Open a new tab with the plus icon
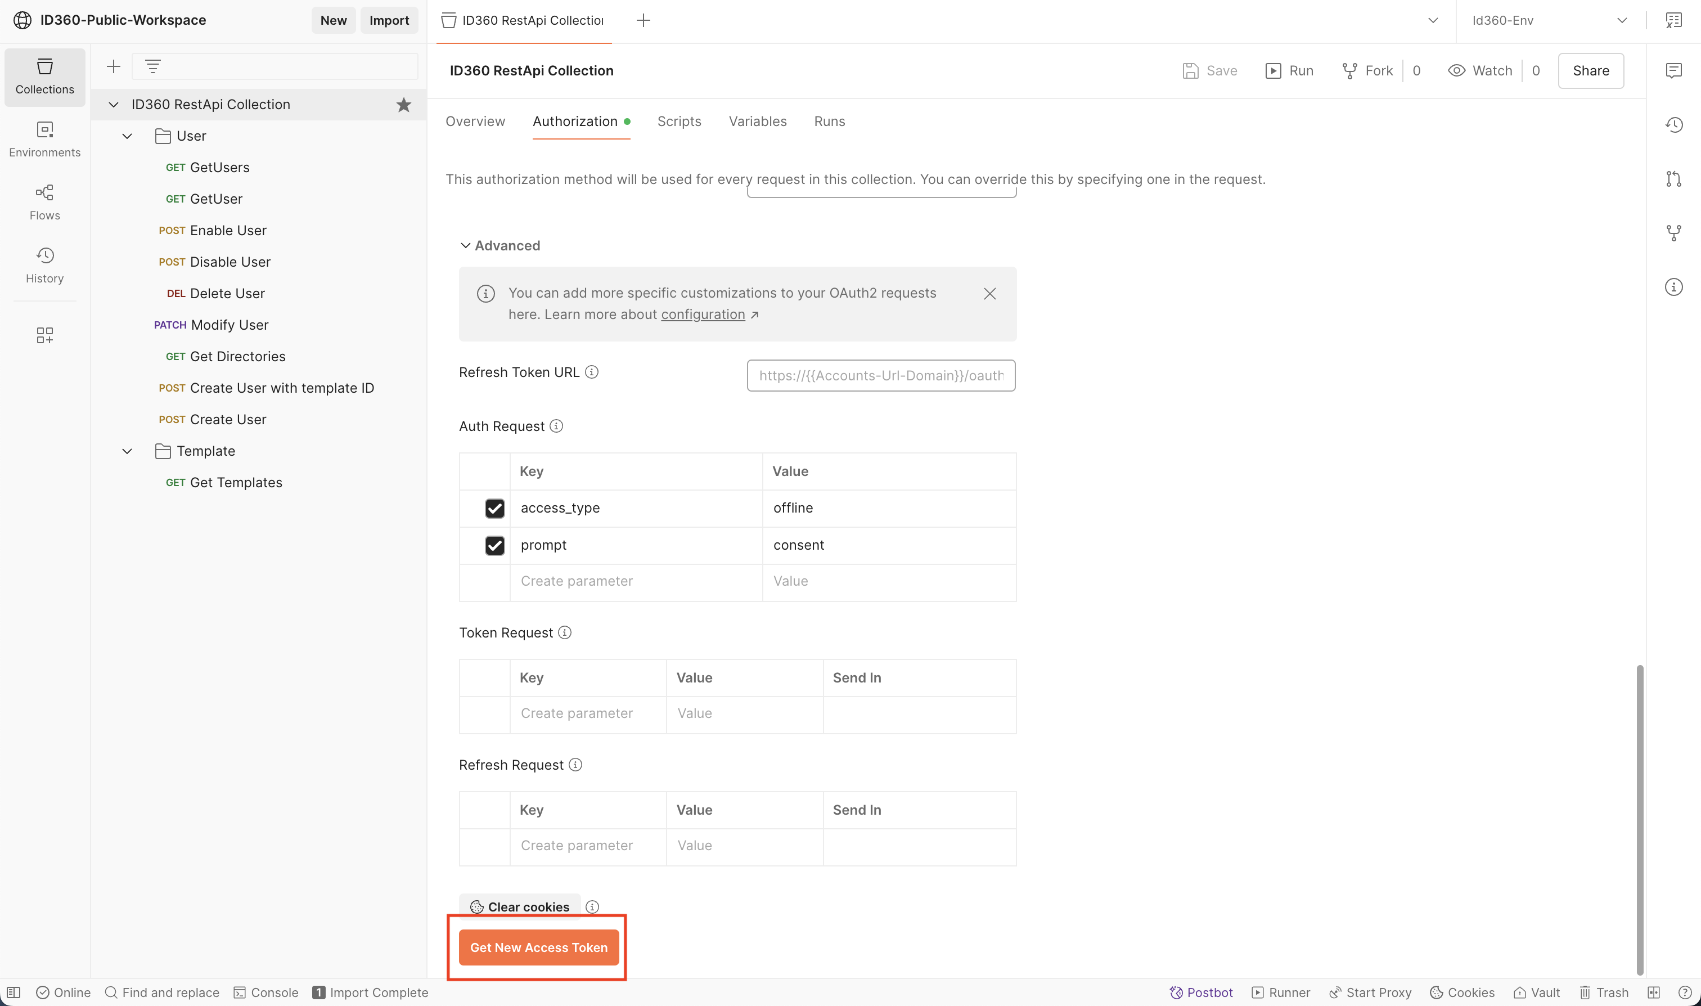 pyautogui.click(x=643, y=20)
